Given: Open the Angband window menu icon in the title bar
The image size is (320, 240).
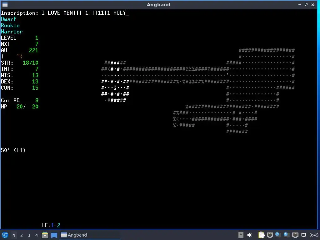Looking at the screenshot, I should [5, 4].
